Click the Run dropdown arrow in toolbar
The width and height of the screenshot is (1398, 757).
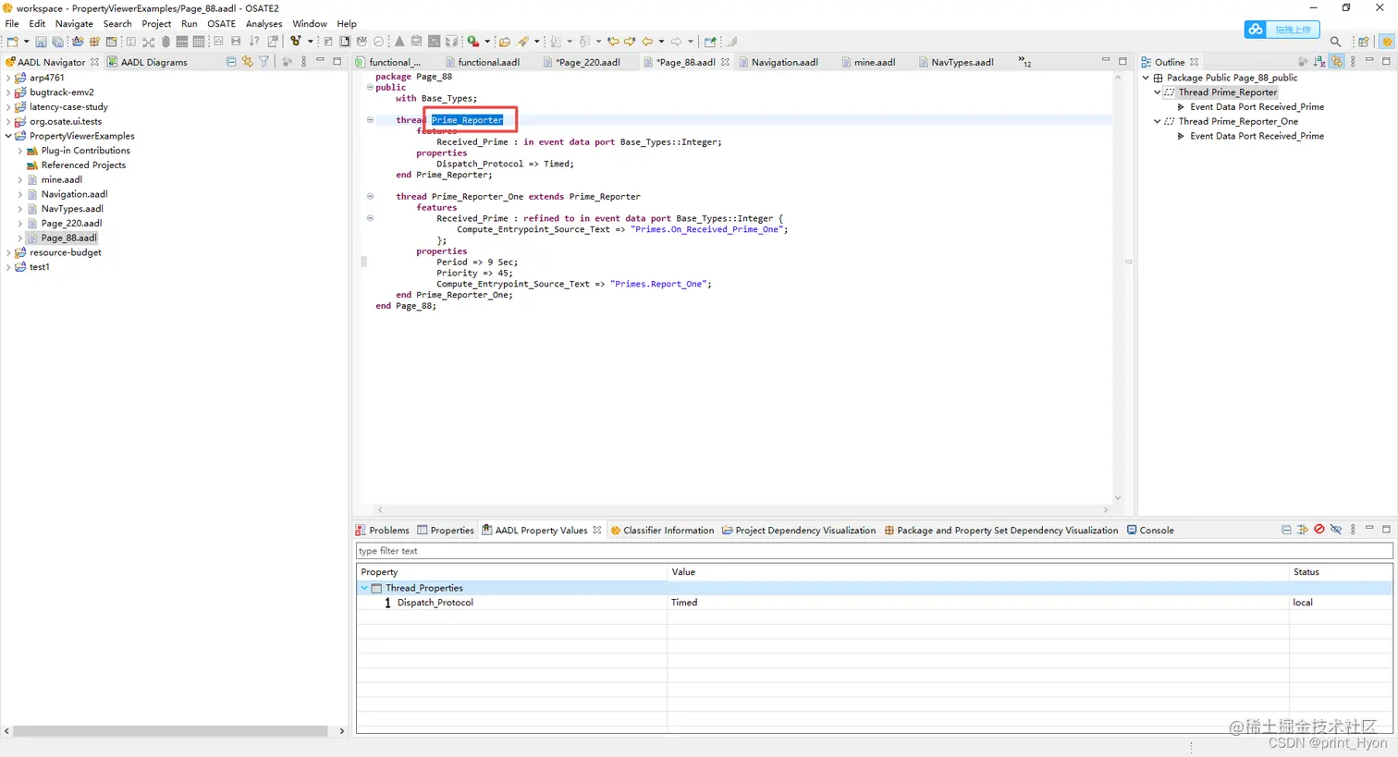pyautogui.click(x=487, y=42)
